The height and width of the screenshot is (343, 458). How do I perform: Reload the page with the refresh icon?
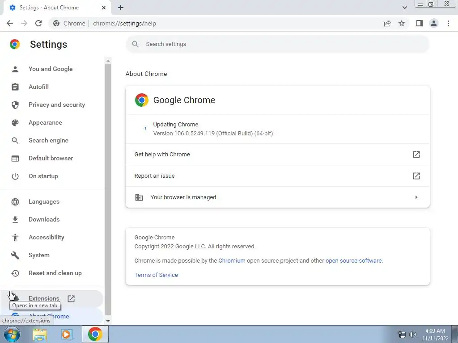(x=38, y=23)
